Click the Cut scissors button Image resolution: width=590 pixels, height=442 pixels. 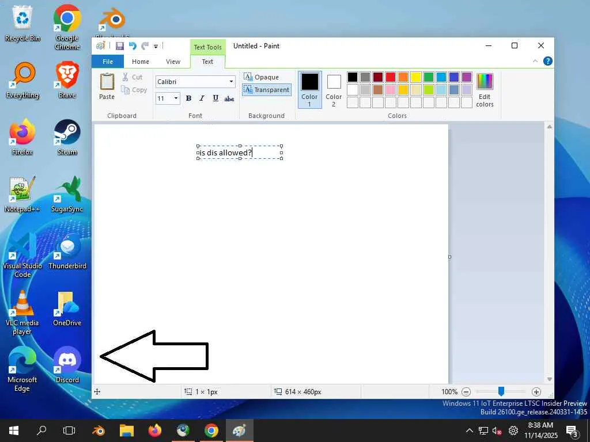pyautogui.click(x=133, y=77)
